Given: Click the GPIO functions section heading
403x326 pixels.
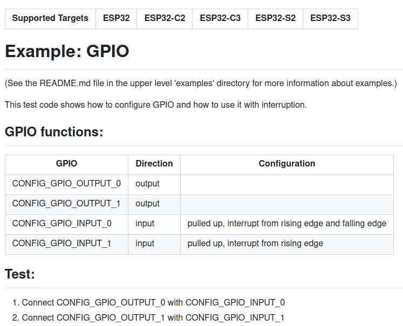Looking at the screenshot, I should coord(54,131).
